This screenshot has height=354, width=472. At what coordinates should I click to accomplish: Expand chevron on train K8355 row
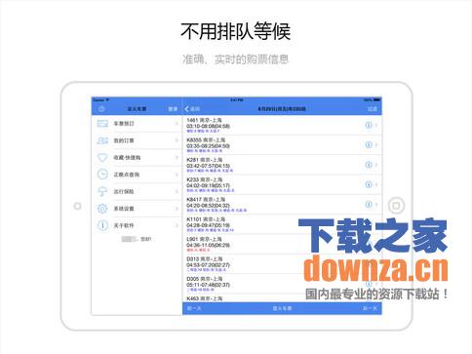coord(376,144)
